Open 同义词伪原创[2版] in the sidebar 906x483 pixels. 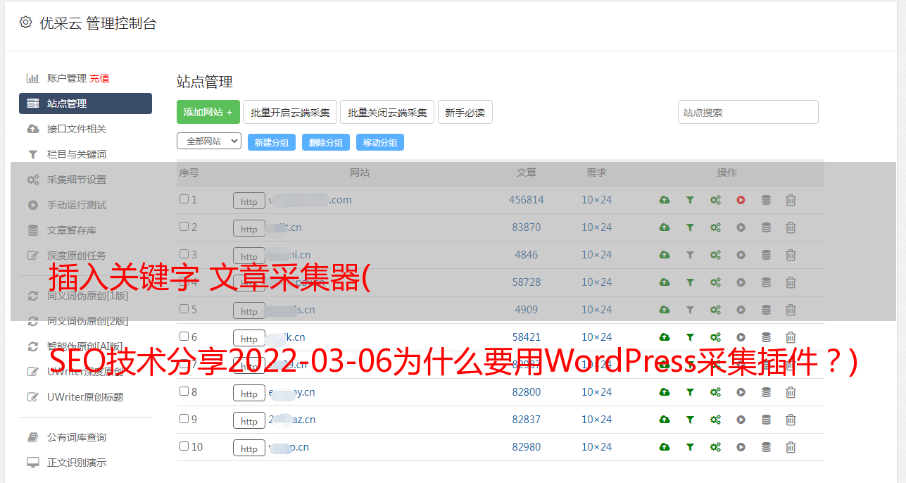(x=88, y=321)
